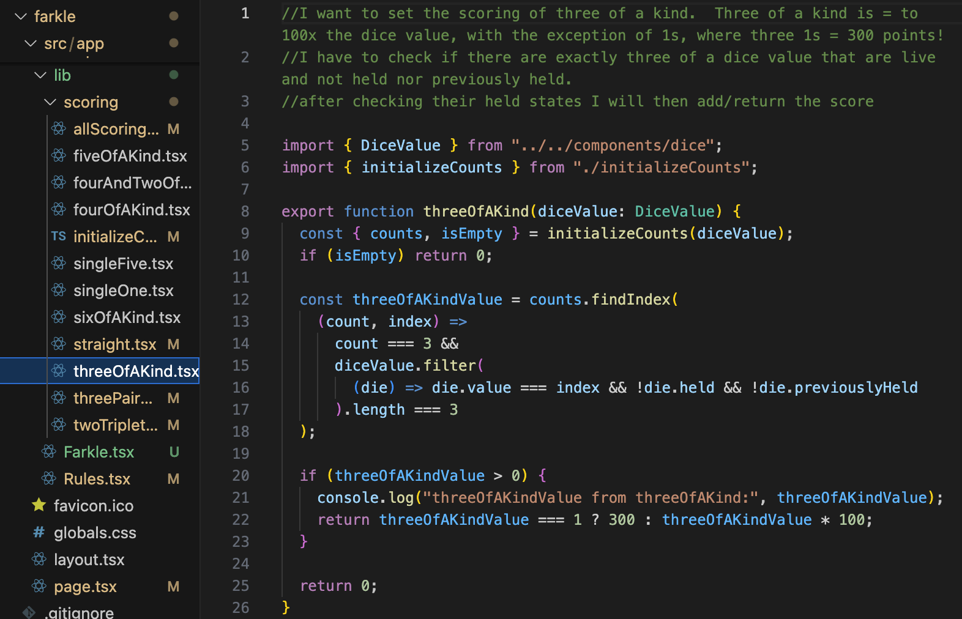Open page.tsx from the file tree
The image size is (962, 619).
(x=85, y=587)
